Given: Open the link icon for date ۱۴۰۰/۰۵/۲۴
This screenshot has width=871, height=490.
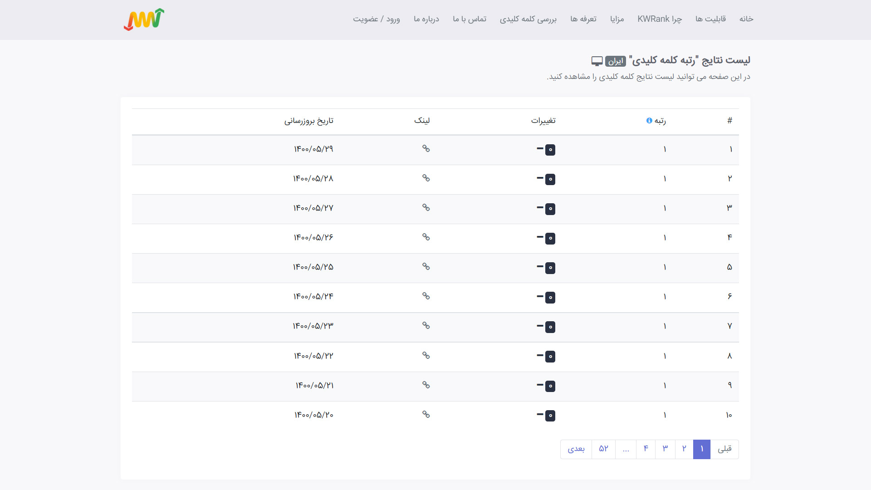Looking at the screenshot, I should click(x=426, y=296).
